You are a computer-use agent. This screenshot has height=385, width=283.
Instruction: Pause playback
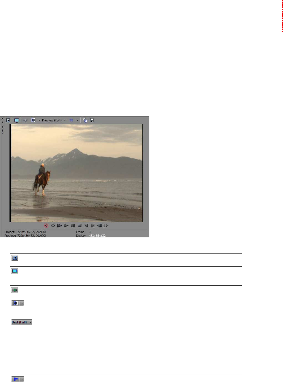click(73, 226)
